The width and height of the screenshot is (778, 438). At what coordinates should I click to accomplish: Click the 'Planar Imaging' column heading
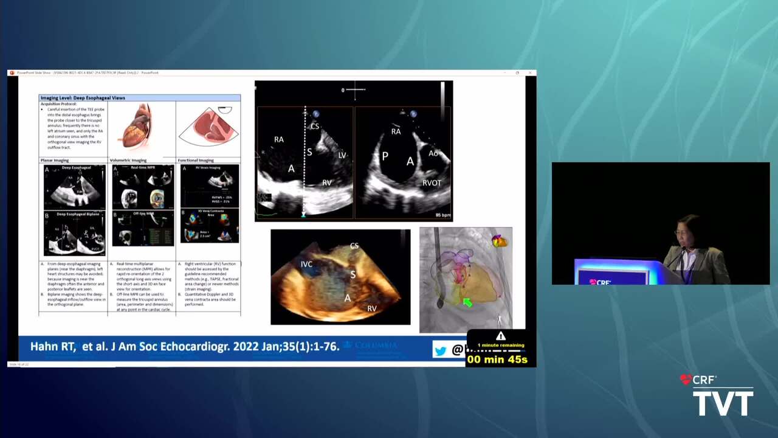click(55, 160)
